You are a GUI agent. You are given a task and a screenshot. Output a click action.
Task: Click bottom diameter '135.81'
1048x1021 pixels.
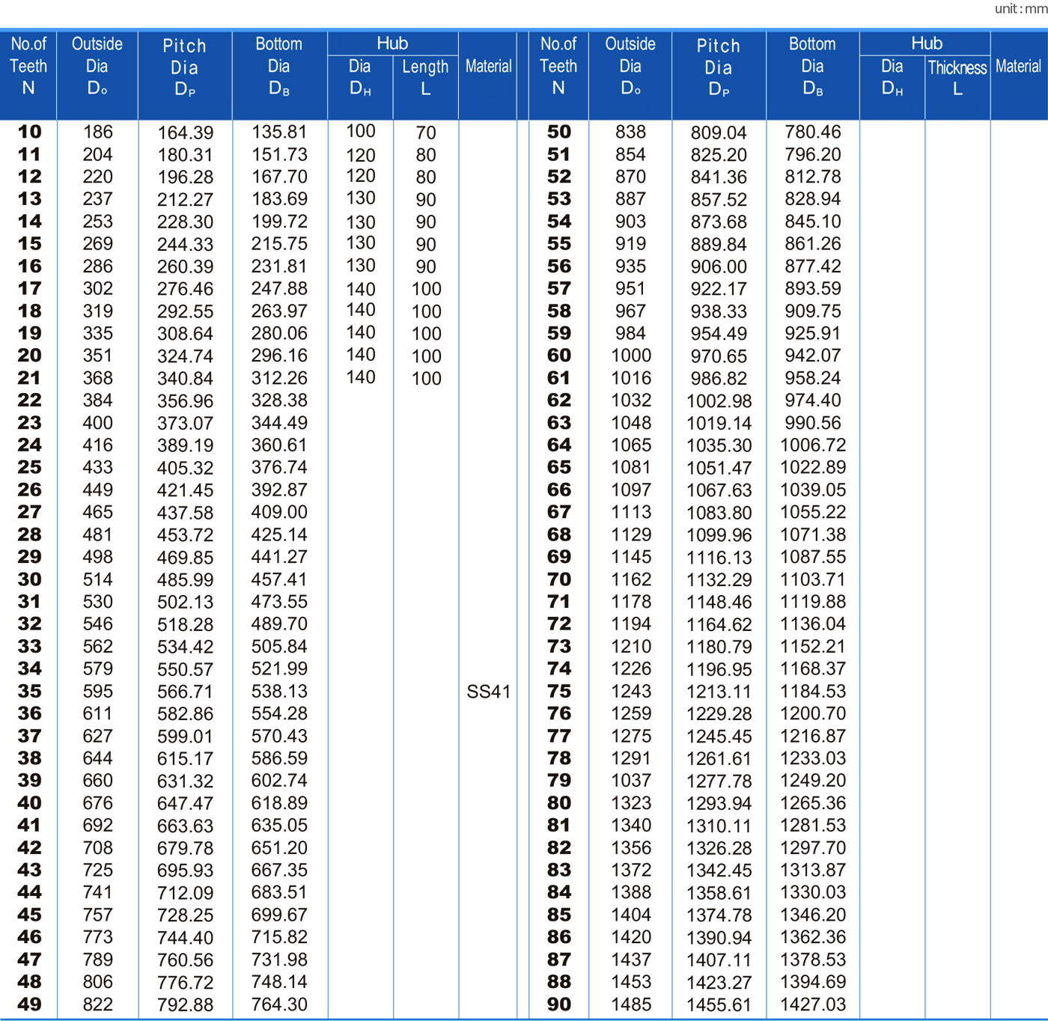[279, 132]
